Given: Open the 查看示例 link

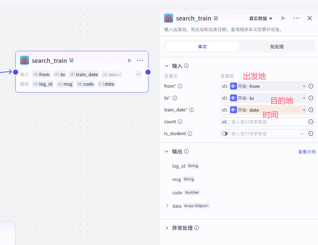Looking at the screenshot, I should (307, 152).
